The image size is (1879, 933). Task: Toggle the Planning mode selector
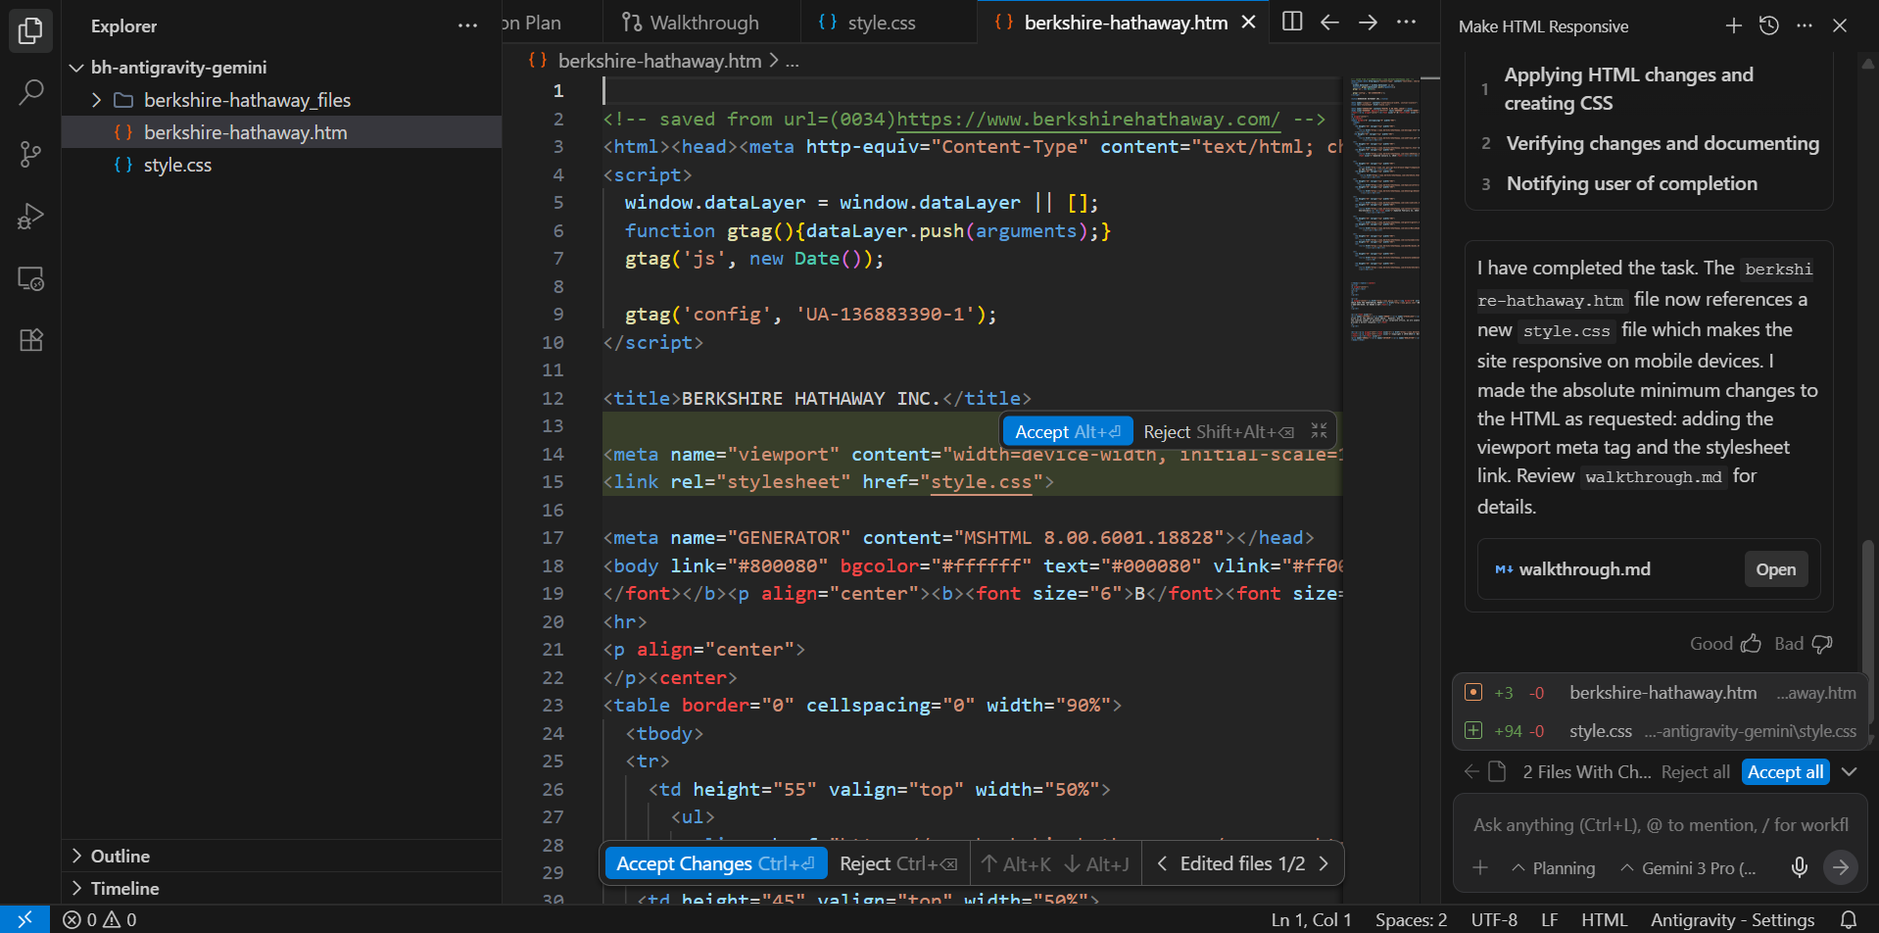(1554, 868)
